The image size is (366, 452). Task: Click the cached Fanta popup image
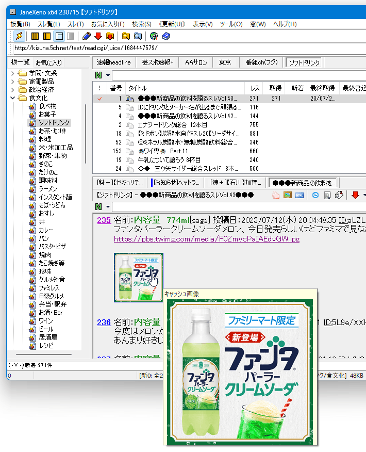point(240,372)
